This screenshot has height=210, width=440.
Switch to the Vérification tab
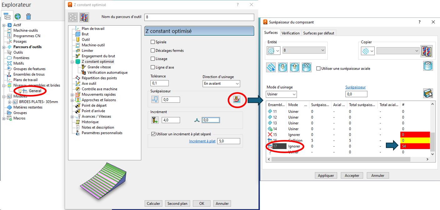(x=290, y=33)
